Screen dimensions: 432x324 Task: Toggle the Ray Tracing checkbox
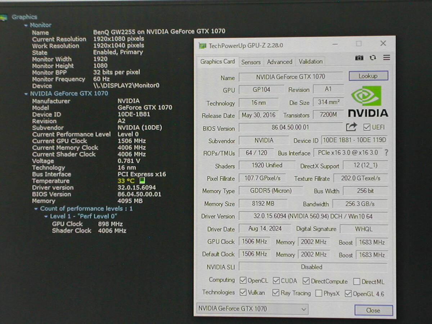tap(276, 293)
